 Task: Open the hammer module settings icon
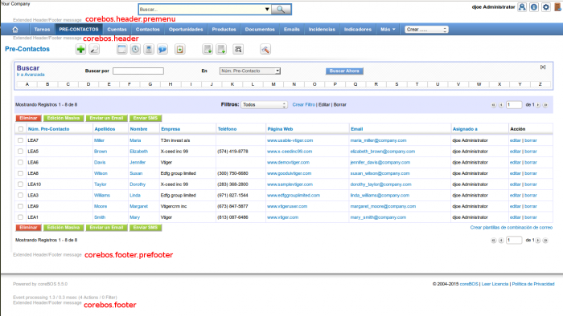coord(265,50)
